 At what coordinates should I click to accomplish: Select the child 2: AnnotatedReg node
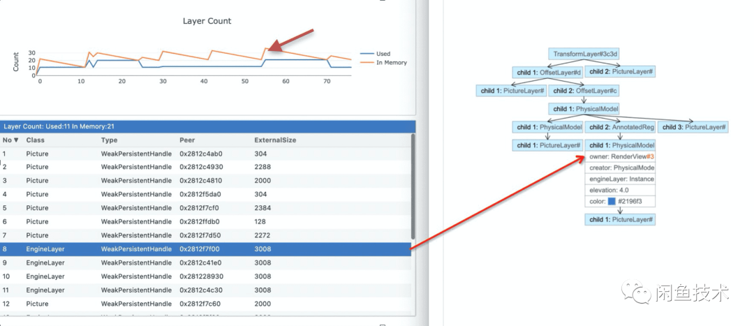[621, 127]
